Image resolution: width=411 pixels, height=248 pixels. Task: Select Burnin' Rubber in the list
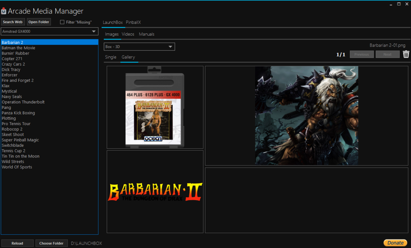pos(50,53)
